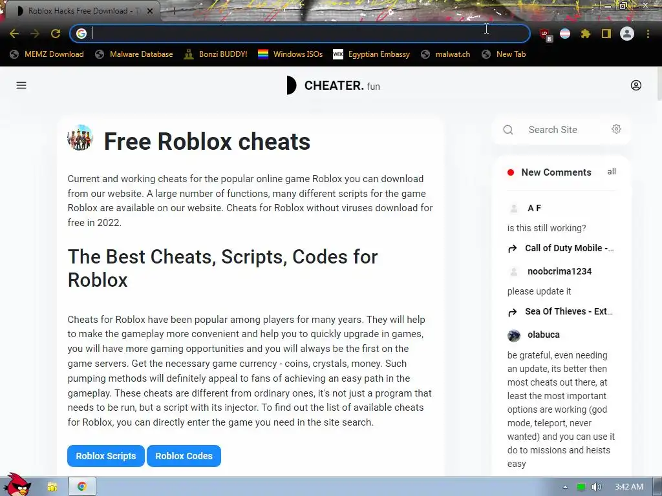The height and width of the screenshot is (496, 662).
Task: Open search settings gear icon
Action: [616, 129]
